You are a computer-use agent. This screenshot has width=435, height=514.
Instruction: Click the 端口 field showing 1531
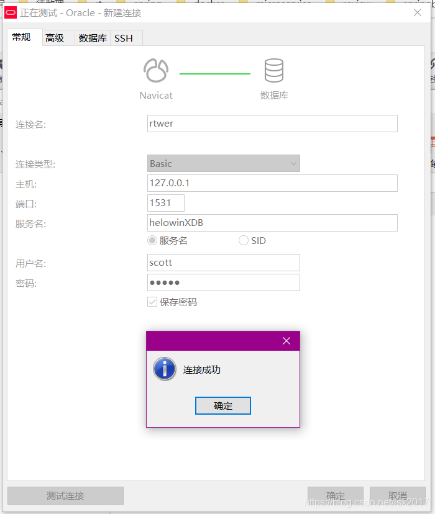[x=166, y=203]
